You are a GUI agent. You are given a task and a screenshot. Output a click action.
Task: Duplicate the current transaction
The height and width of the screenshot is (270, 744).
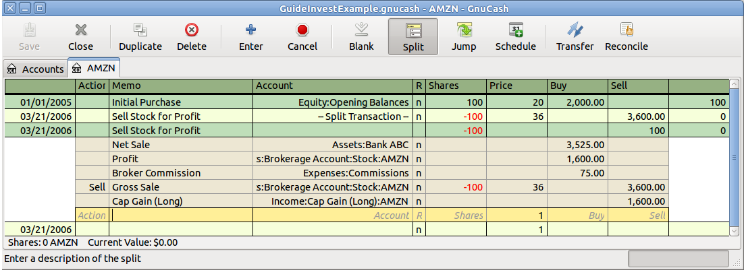(x=140, y=36)
